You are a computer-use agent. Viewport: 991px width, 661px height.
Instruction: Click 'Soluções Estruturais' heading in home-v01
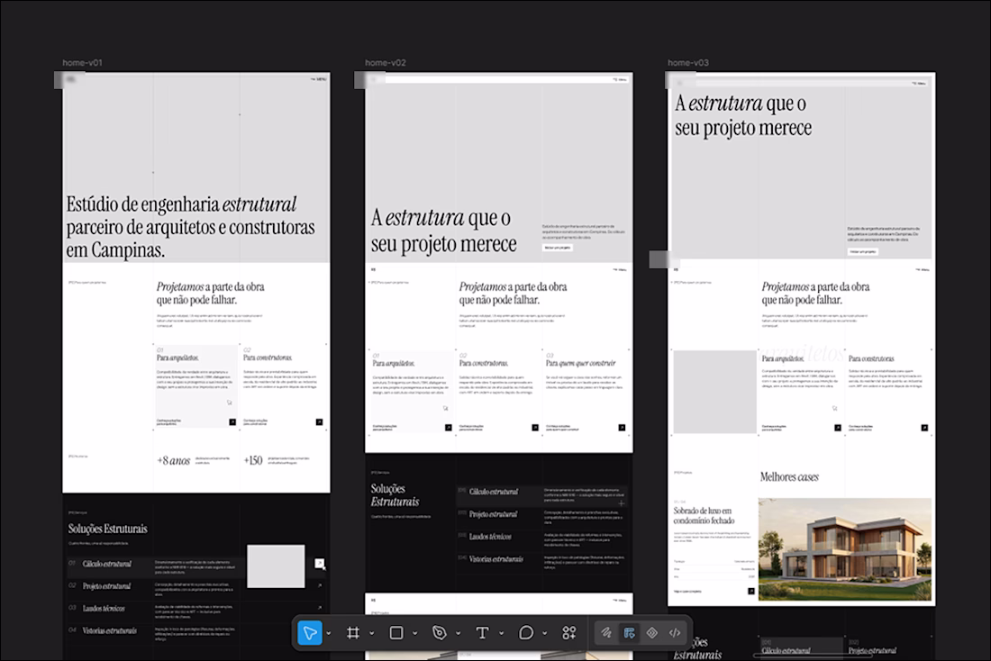pos(107,529)
